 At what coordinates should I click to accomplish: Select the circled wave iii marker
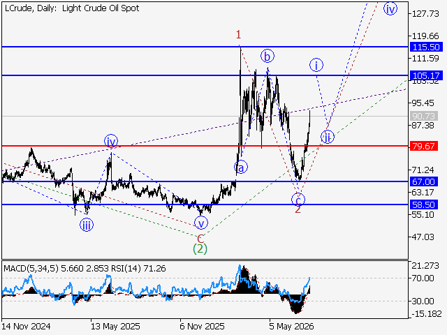[x=87, y=225]
